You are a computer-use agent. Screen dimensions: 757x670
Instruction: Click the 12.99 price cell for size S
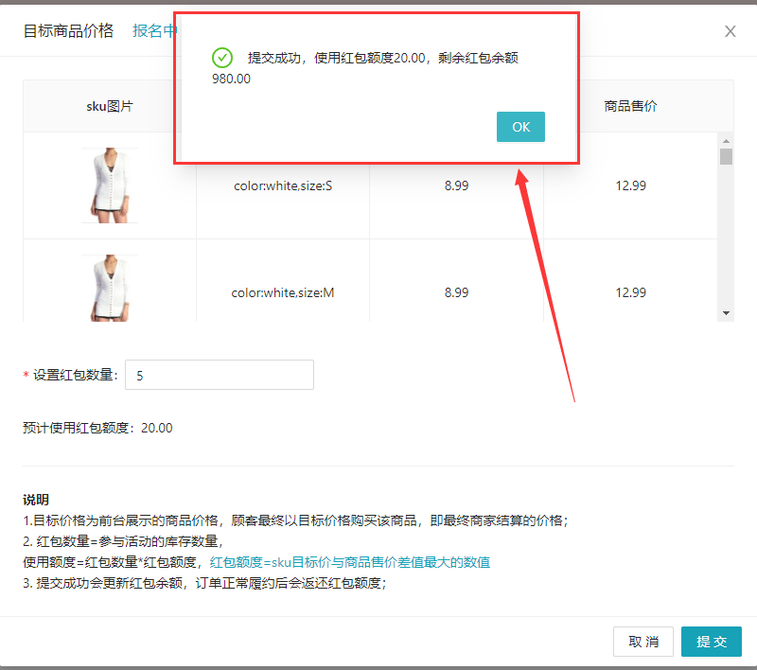click(630, 185)
